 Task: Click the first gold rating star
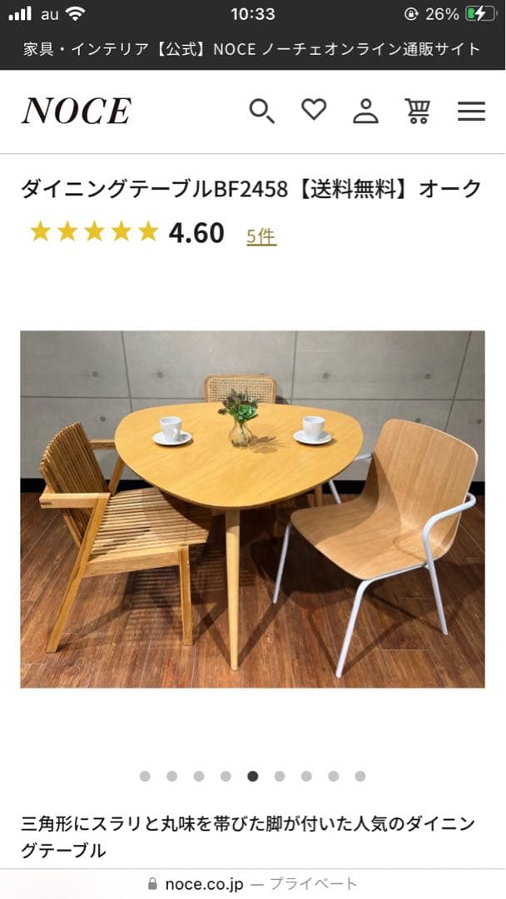[40, 231]
